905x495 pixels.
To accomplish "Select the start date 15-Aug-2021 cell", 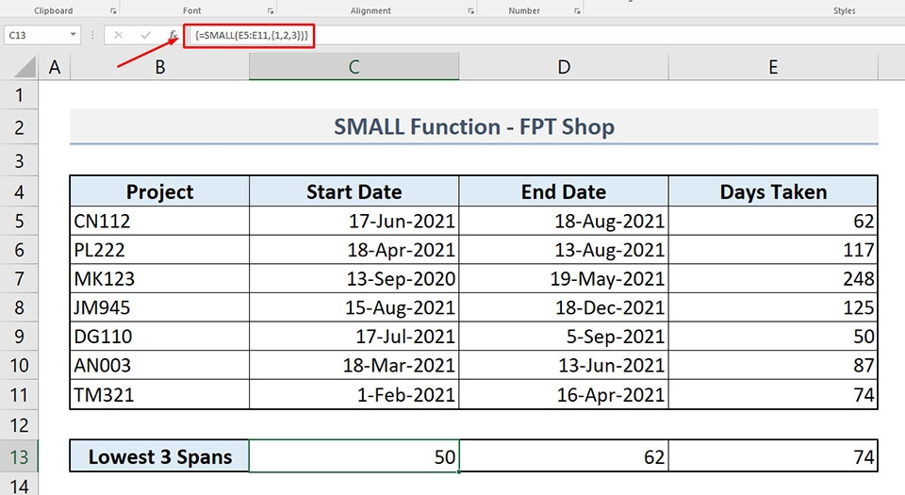I will (x=354, y=307).
